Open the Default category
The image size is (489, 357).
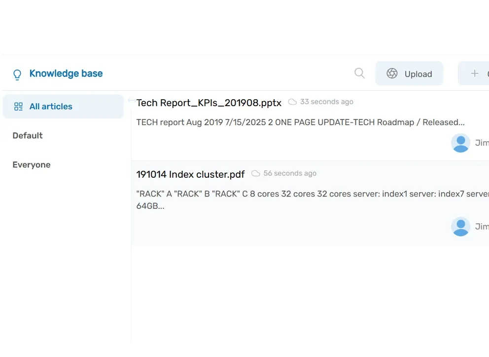click(28, 136)
